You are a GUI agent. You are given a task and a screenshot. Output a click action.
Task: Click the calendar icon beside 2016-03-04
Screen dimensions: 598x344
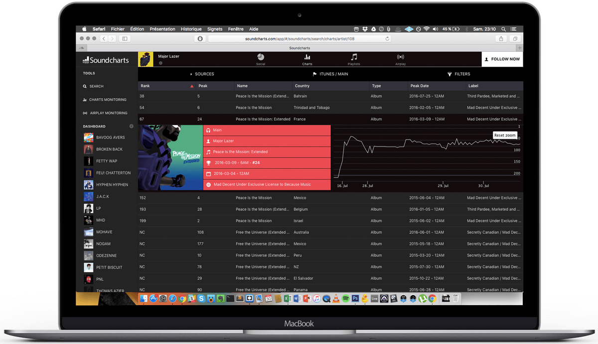[208, 173]
